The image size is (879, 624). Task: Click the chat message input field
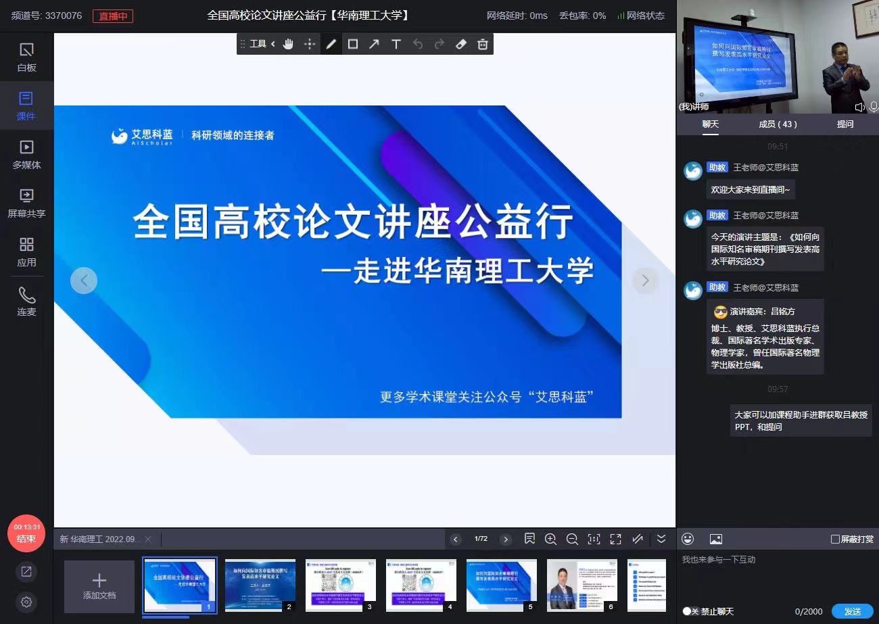pyautogui.click(x=778, y=576)
